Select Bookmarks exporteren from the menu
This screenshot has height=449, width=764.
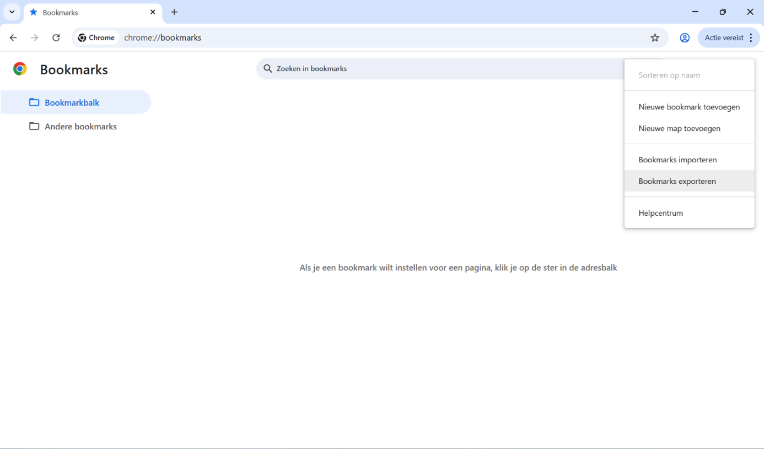tap(677, 180)
